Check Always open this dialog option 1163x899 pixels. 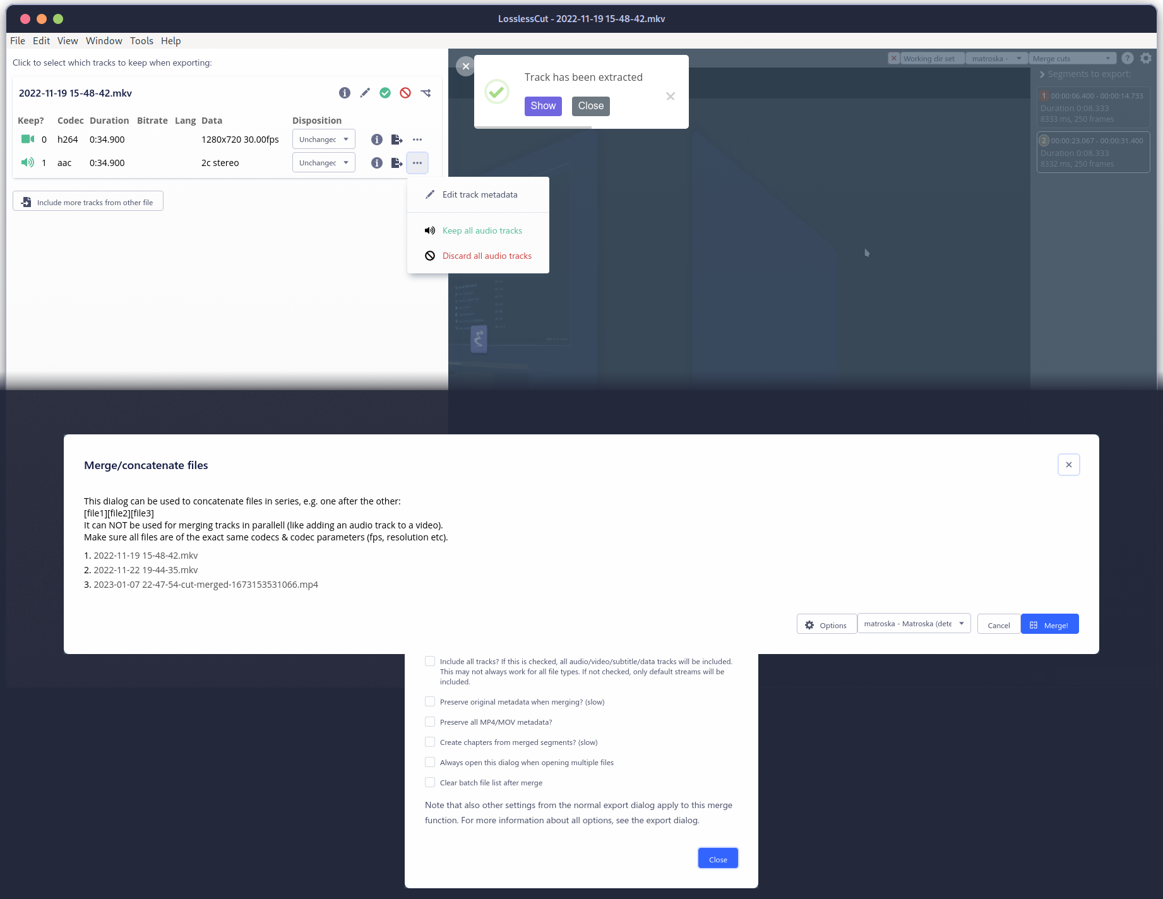click(x=430, y=762)
